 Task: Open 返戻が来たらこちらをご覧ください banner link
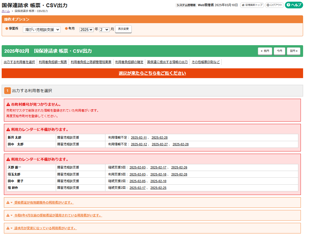tap(151, 73)
